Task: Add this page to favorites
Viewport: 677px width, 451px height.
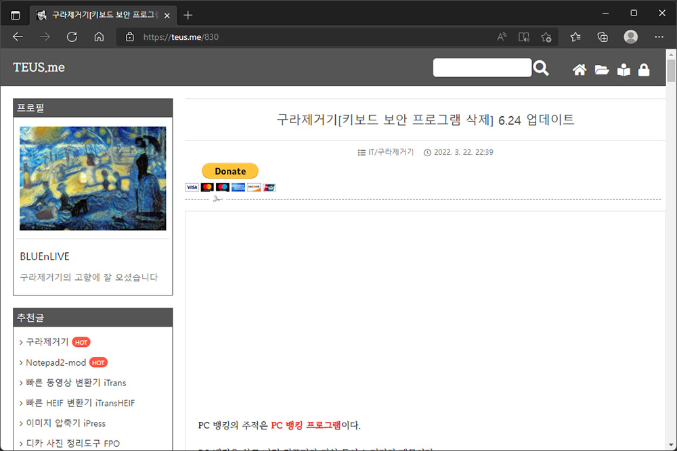Action: click(x=546, y=37)
